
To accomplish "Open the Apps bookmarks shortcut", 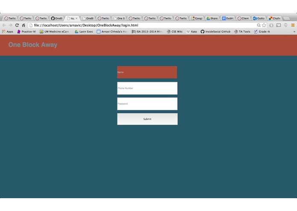I will [x=8, y=32].
